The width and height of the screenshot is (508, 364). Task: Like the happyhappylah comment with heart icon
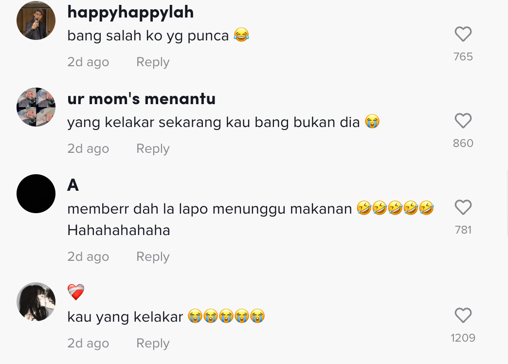463,34
